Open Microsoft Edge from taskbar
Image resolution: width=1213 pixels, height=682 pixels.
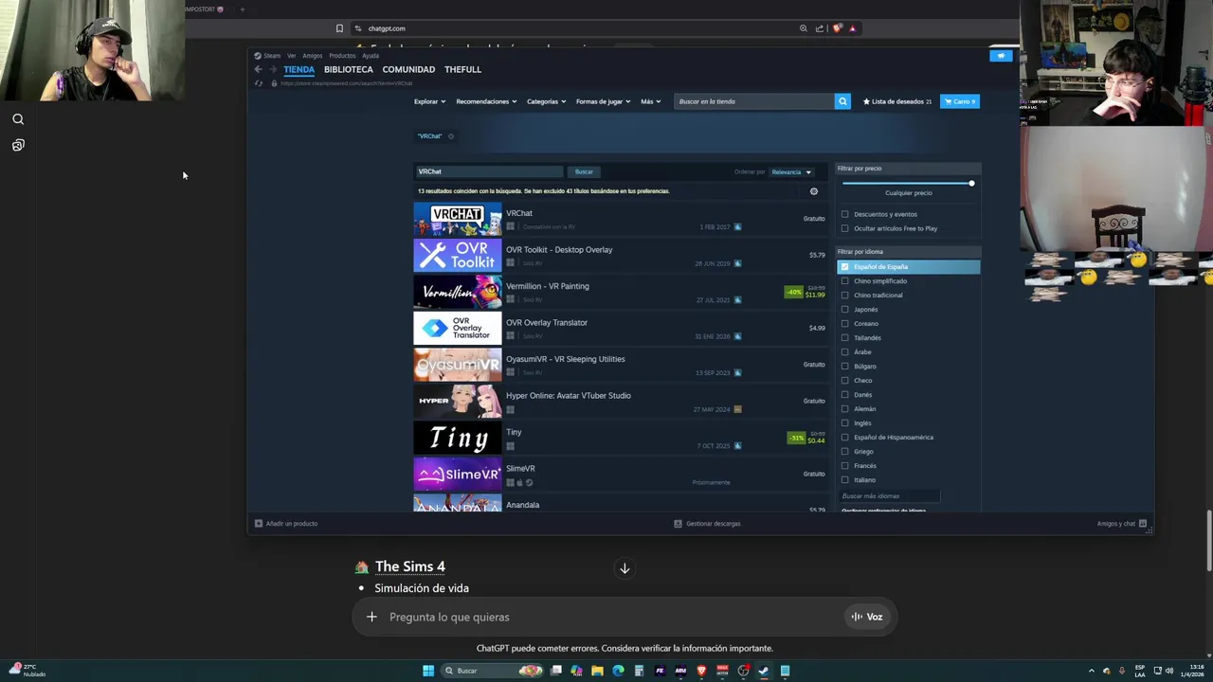click(x=618, y=671)
